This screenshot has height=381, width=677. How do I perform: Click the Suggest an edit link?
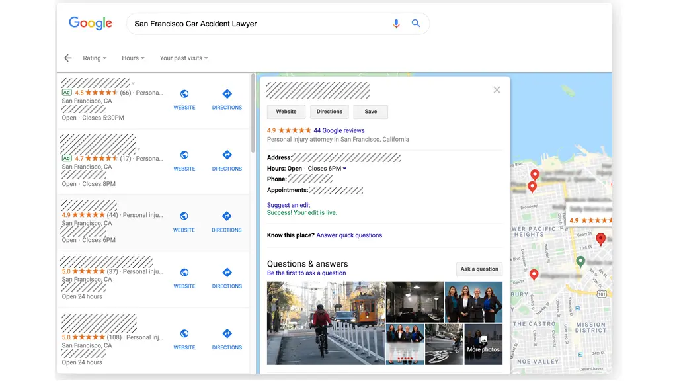[x=288, y=206]
